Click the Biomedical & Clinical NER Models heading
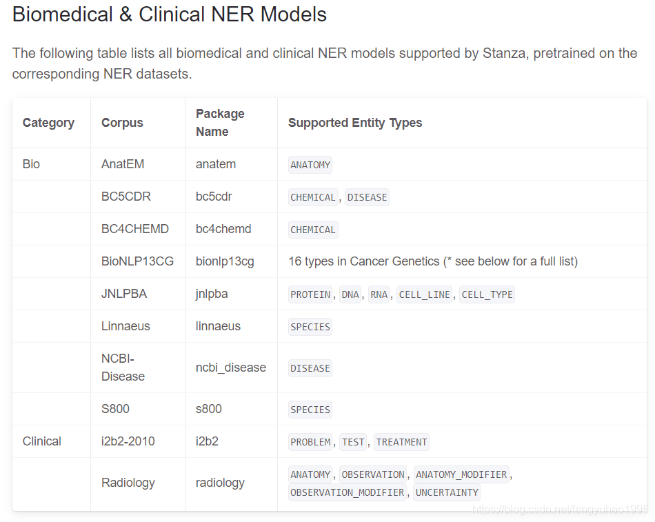The height and width of the screenshot is (522, 655). [170, 14]
